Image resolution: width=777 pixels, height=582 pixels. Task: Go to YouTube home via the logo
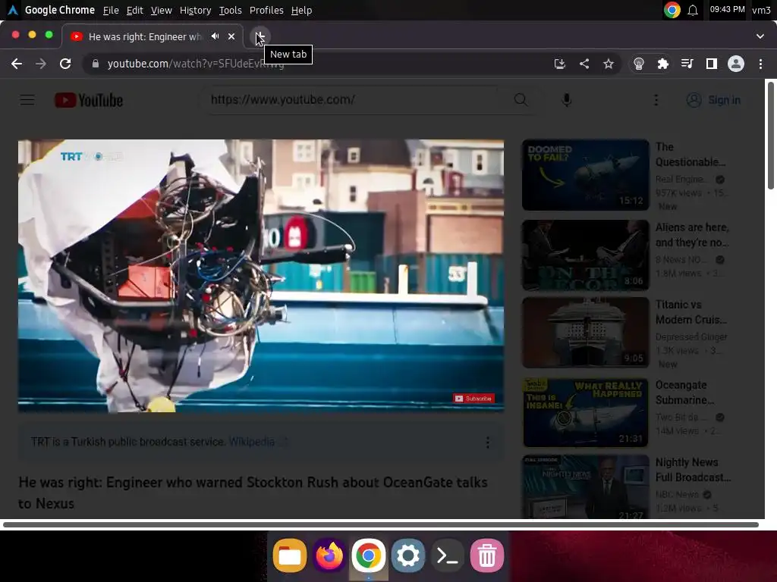(x=89, y=100)
